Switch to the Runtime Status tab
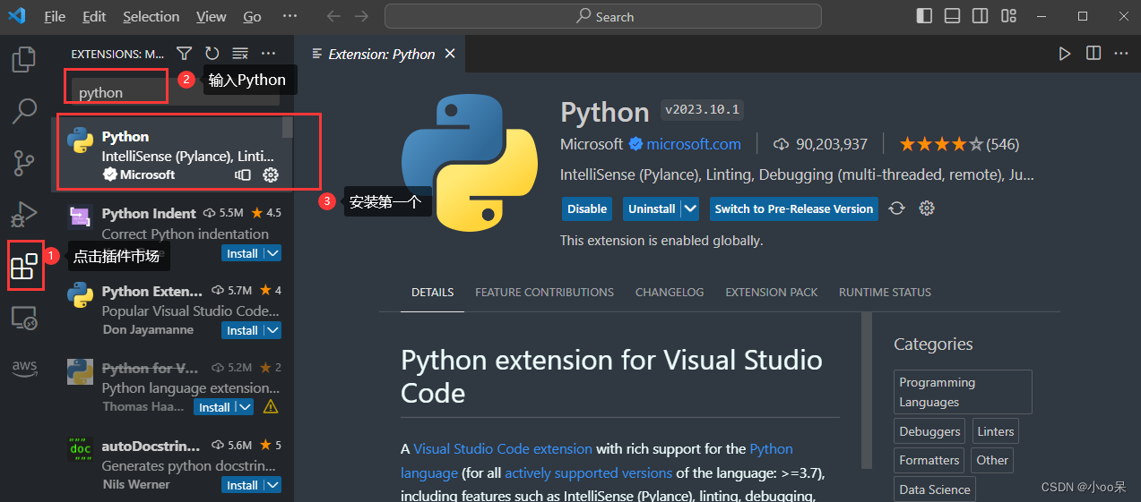The image size is (1141, 502). [885, 293]
